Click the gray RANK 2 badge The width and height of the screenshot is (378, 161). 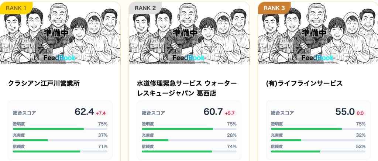coord(145,7)
